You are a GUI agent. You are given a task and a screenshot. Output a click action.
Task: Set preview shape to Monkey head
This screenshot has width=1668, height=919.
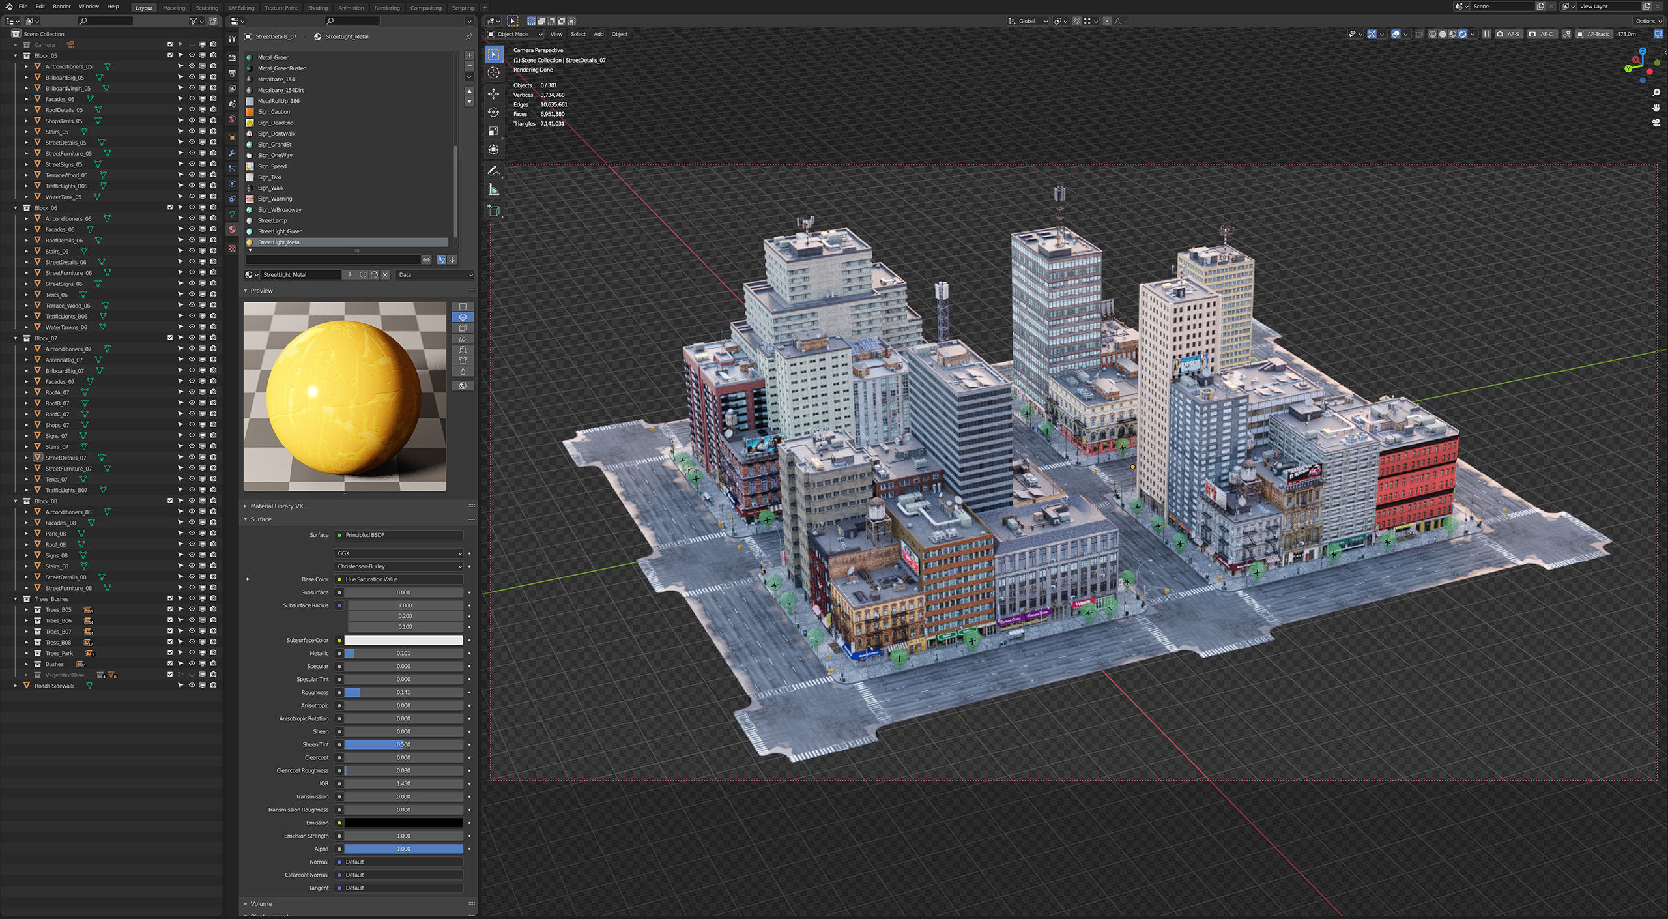point(463,350)
